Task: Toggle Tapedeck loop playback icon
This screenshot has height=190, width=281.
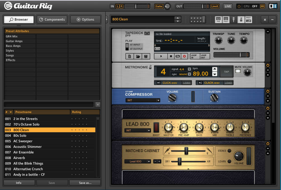Action: point(178,56)
